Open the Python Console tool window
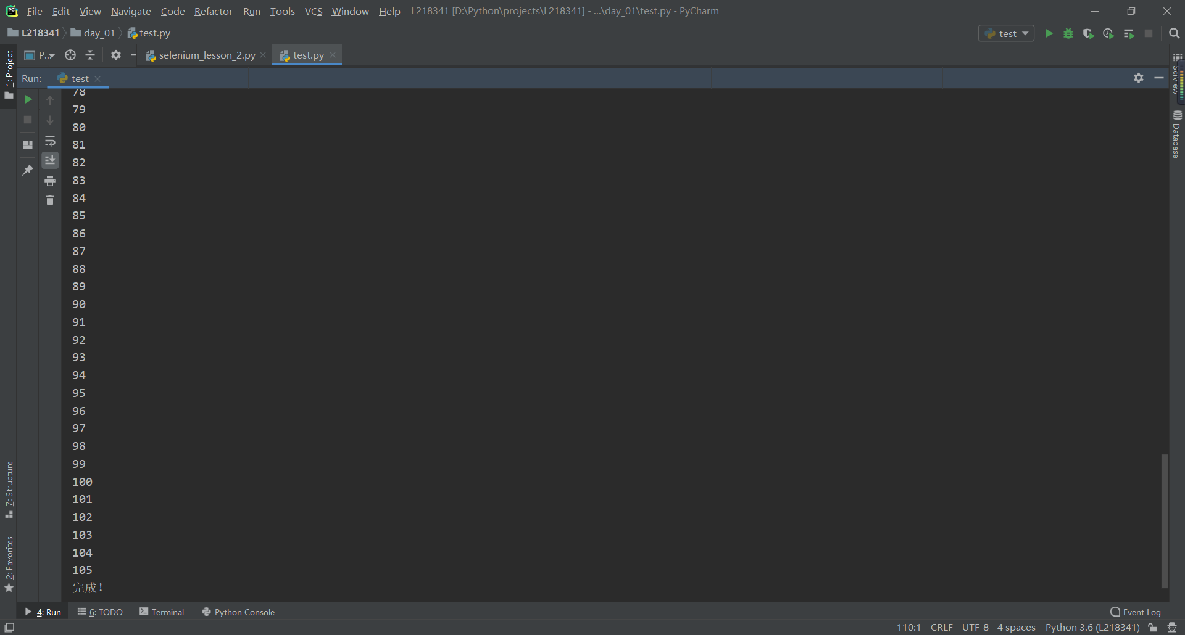Viewport: 1185px width, 635px height. (238, 612)
